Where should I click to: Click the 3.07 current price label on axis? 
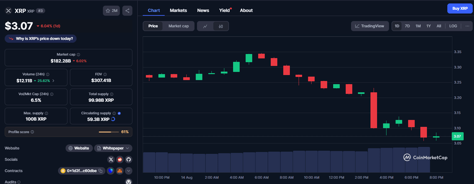(457, 136)
